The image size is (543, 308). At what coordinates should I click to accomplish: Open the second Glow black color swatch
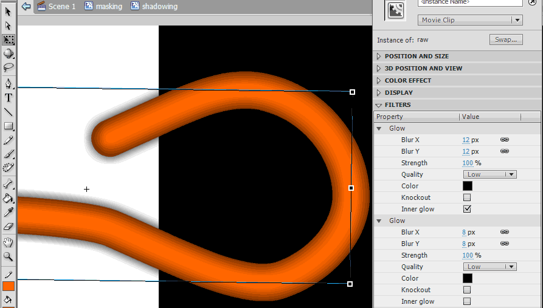[x=468, y=278]
